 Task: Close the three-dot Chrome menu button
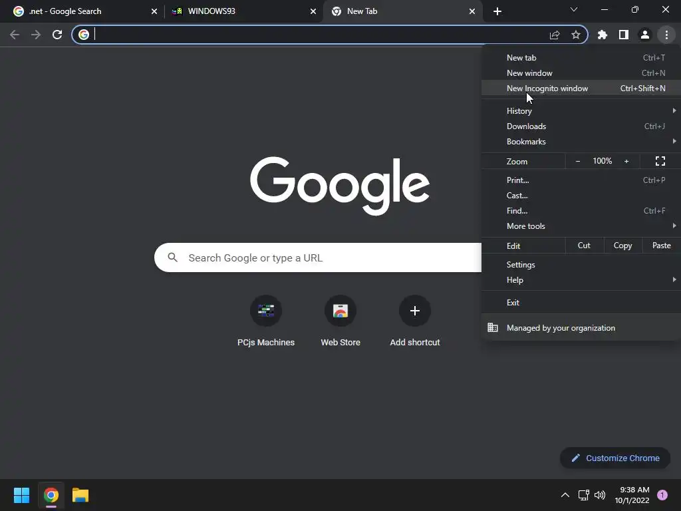pyautogui.click(x=666, y=35)
